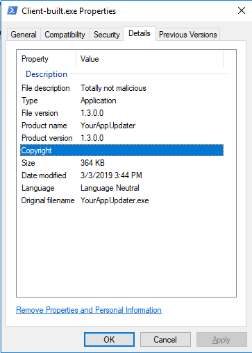Image resolution: width=252 pixels, height=353 pixels.
Task: Open Remove Properties and Personal Information link
Action: 89,310
